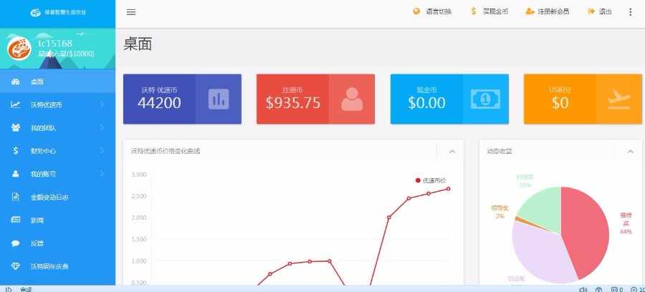The width and height of the screenshot is (645, 292).
Task: Click the globe icon for 语言切换
Action: click(416, 11)
